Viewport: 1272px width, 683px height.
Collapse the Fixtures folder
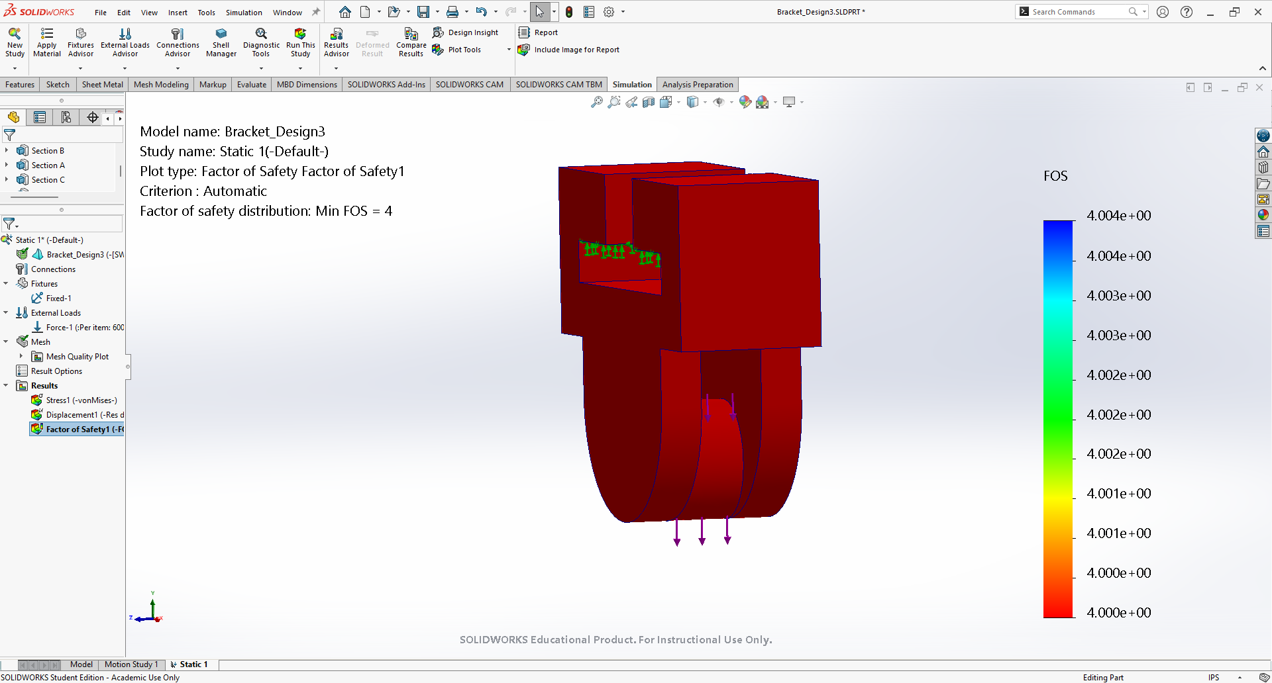(6, 283)
